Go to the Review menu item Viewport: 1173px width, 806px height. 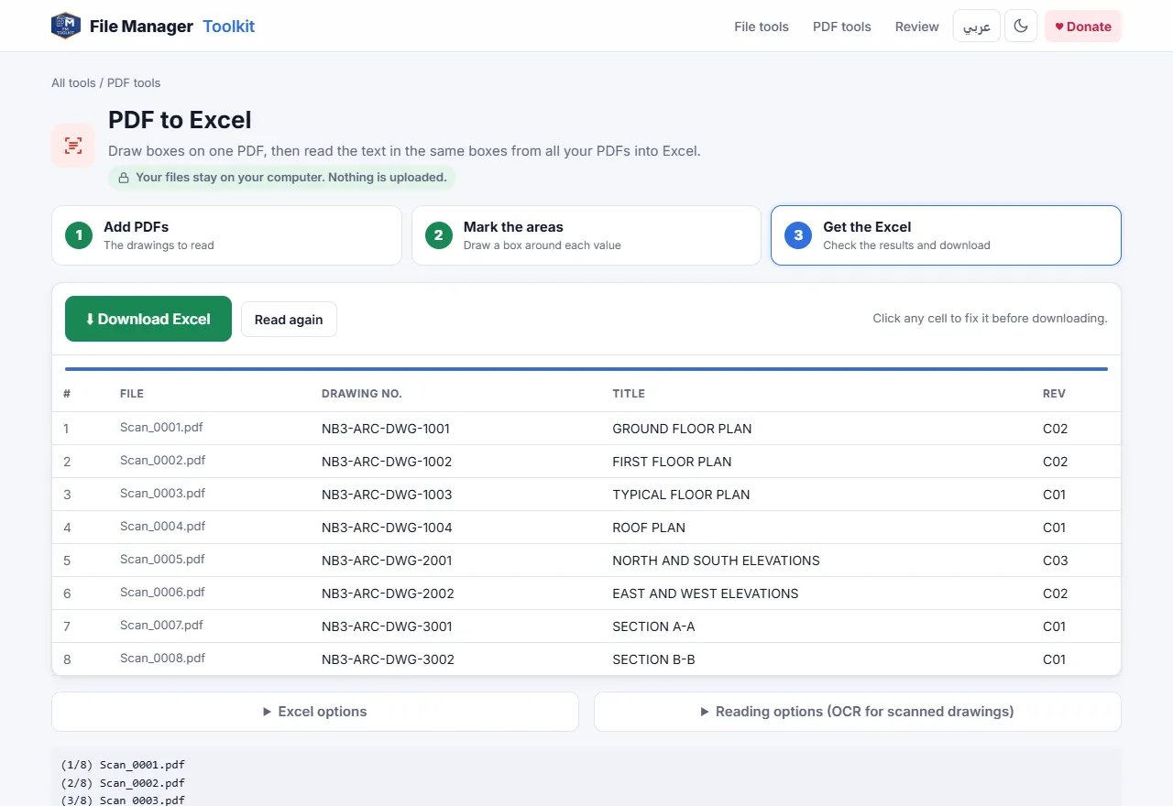tap(917, 27)
